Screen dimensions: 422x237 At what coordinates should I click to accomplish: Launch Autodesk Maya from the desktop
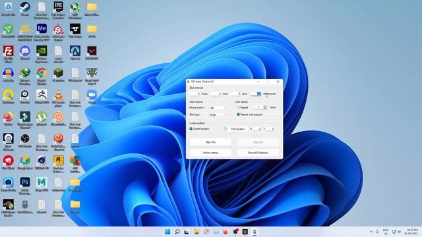pos(42,185)
